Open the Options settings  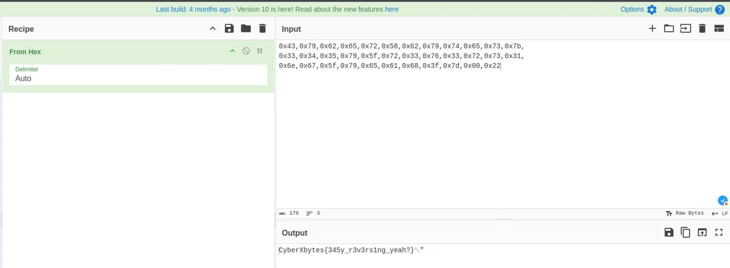(x=638, y=9)
